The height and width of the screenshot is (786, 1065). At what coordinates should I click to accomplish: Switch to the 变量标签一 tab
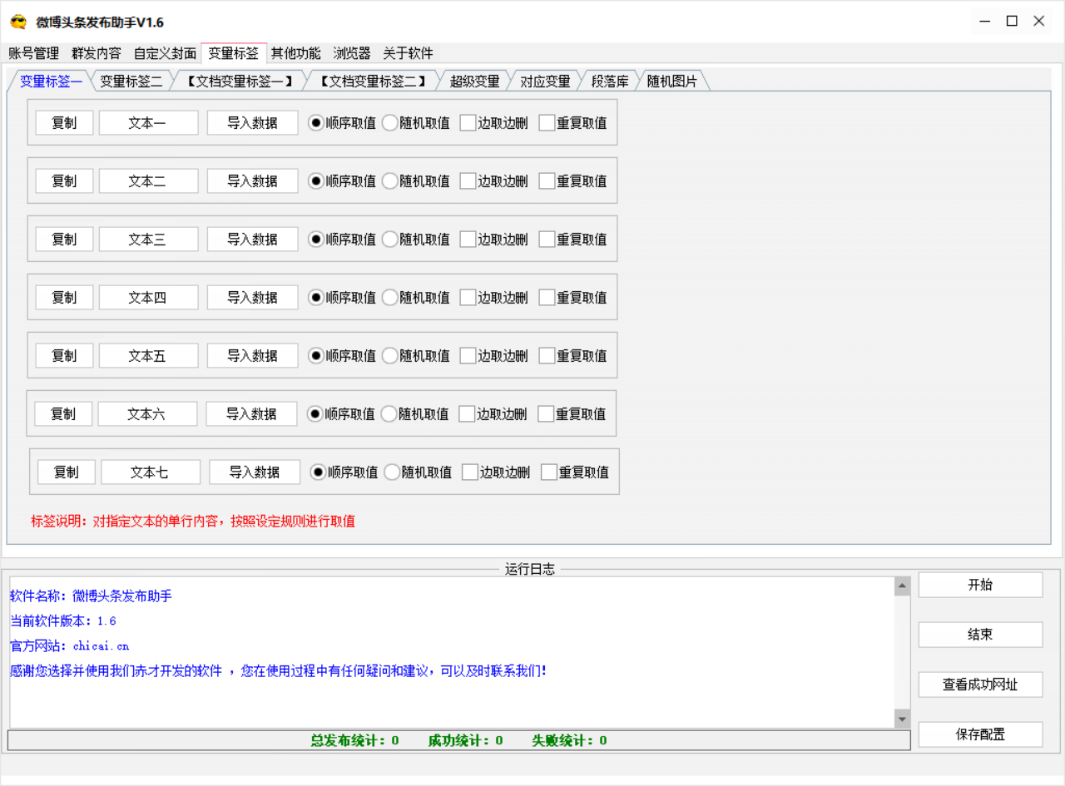coord(51,81)
